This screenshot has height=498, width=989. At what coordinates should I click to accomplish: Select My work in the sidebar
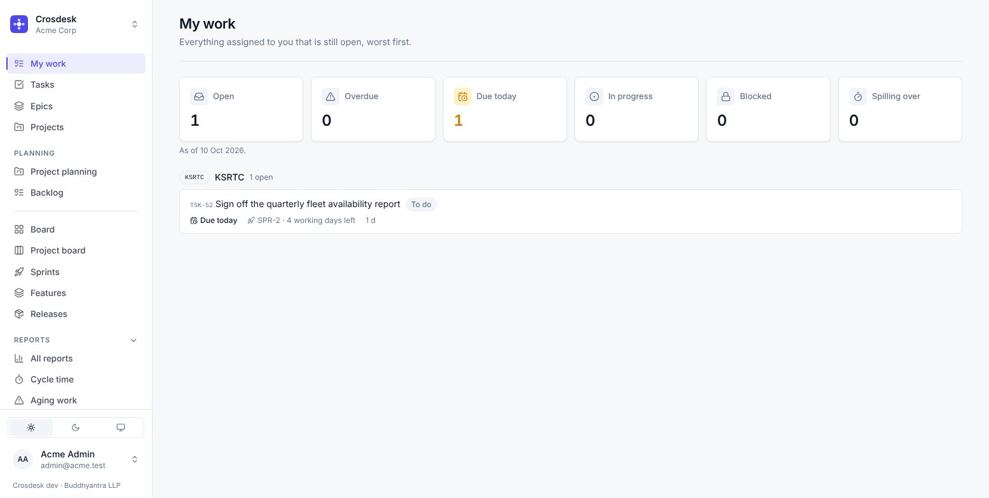(76, 64)
